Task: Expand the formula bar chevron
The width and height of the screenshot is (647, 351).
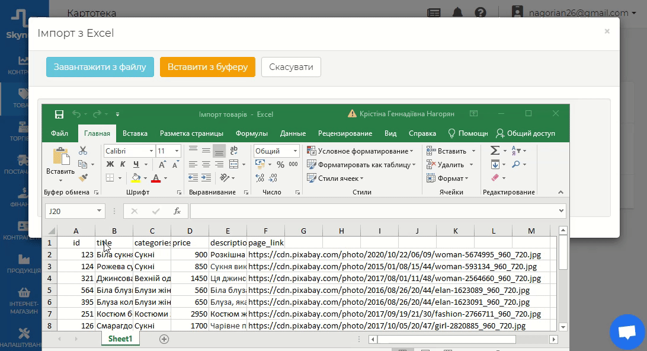Action: [561, 211]
